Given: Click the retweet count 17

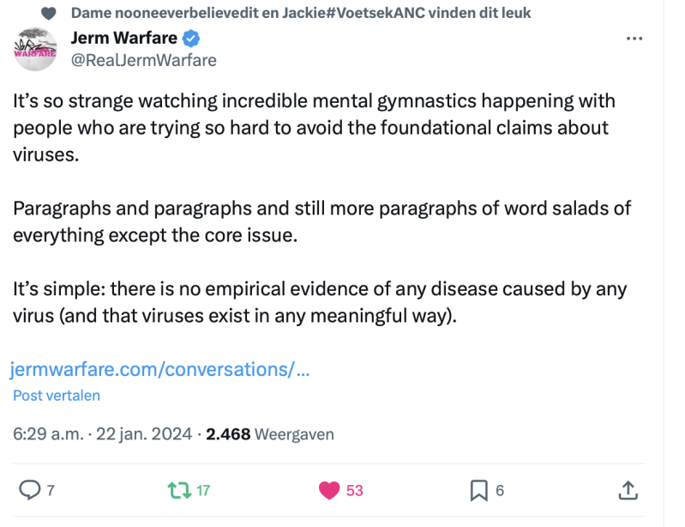Looking at the screenshot, I should 203,491.
